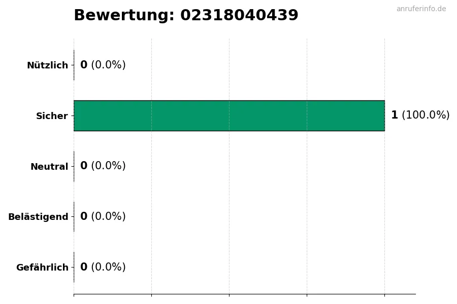
Task: Click the 0 (0.0%) value beside Nützlich
Action: (x=103, y=65)
